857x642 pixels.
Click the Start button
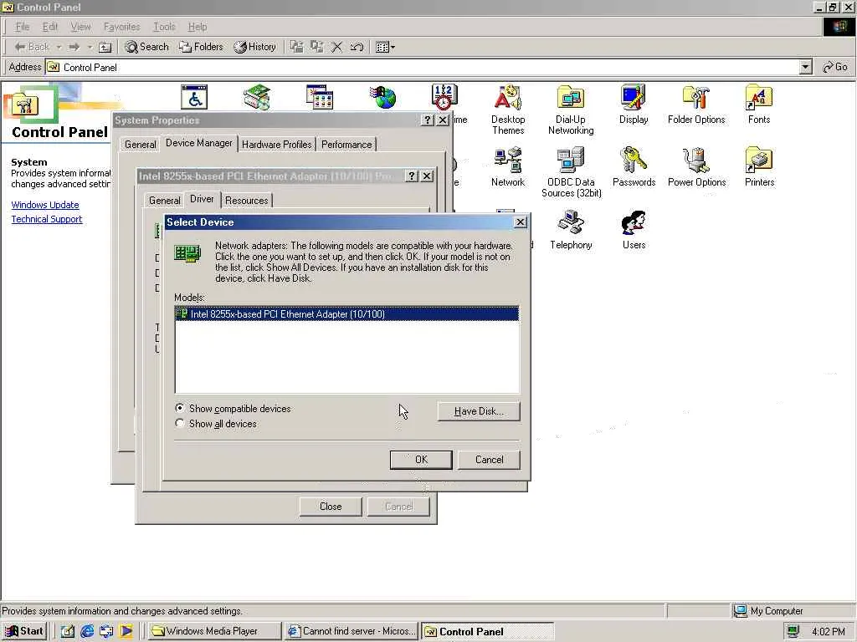(24, 631)
